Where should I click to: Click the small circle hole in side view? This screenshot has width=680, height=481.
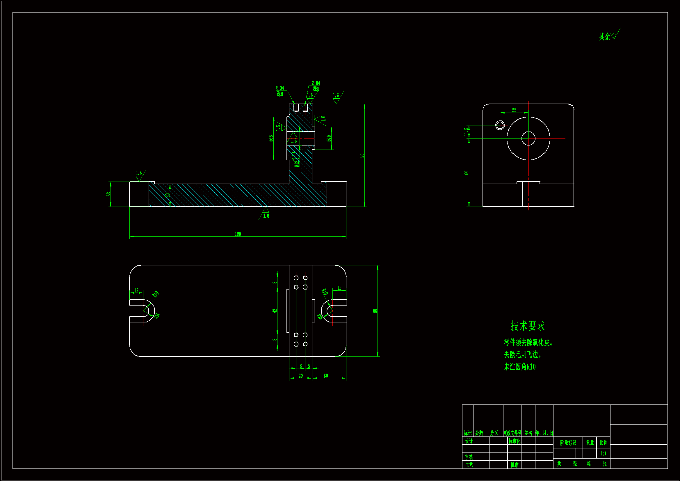(x=500, y=125)
